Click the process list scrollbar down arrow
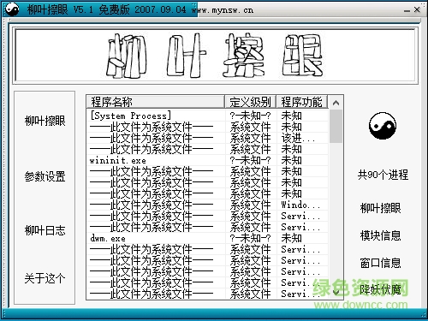The image size is (428, 321). [x=336, y=292]
